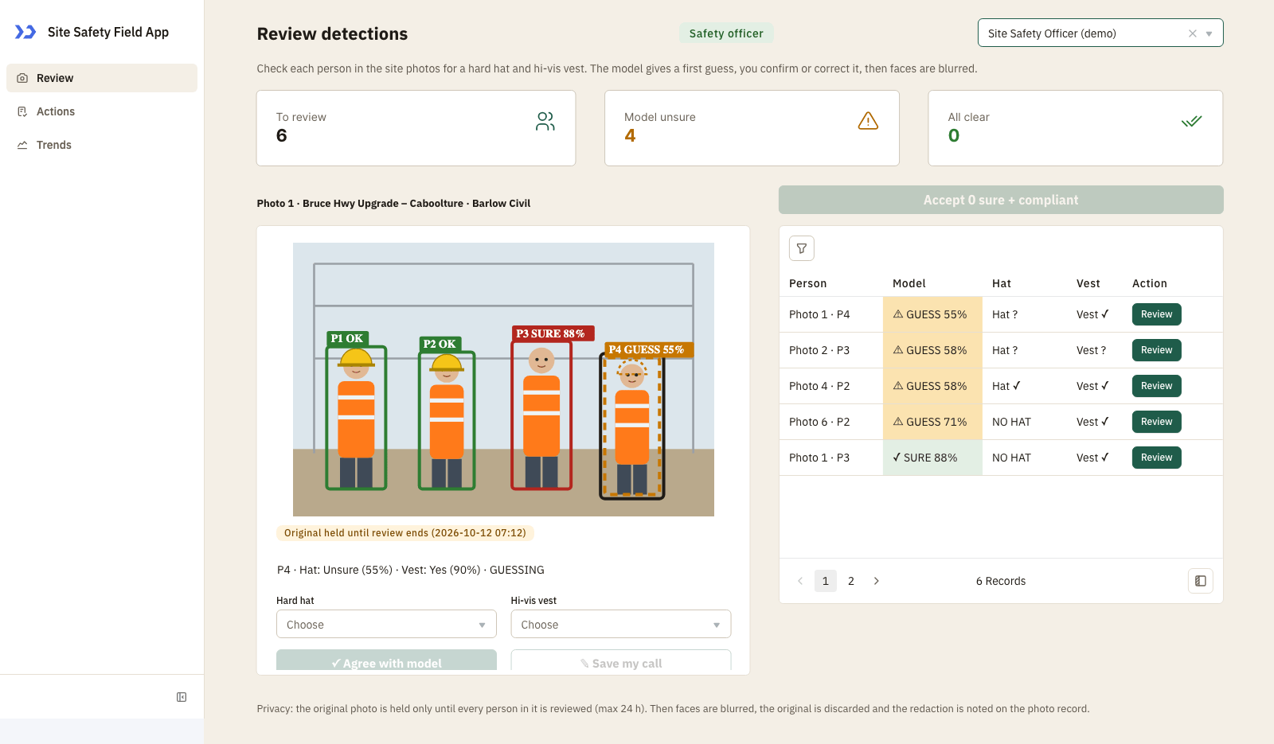Open the Actions page in sidebar
The image size is (1274, 744).
click(102, 111)
